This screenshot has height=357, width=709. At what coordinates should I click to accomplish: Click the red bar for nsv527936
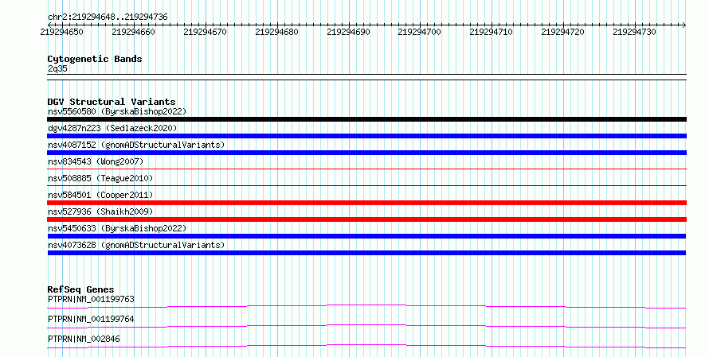click(x=366, y=219)
